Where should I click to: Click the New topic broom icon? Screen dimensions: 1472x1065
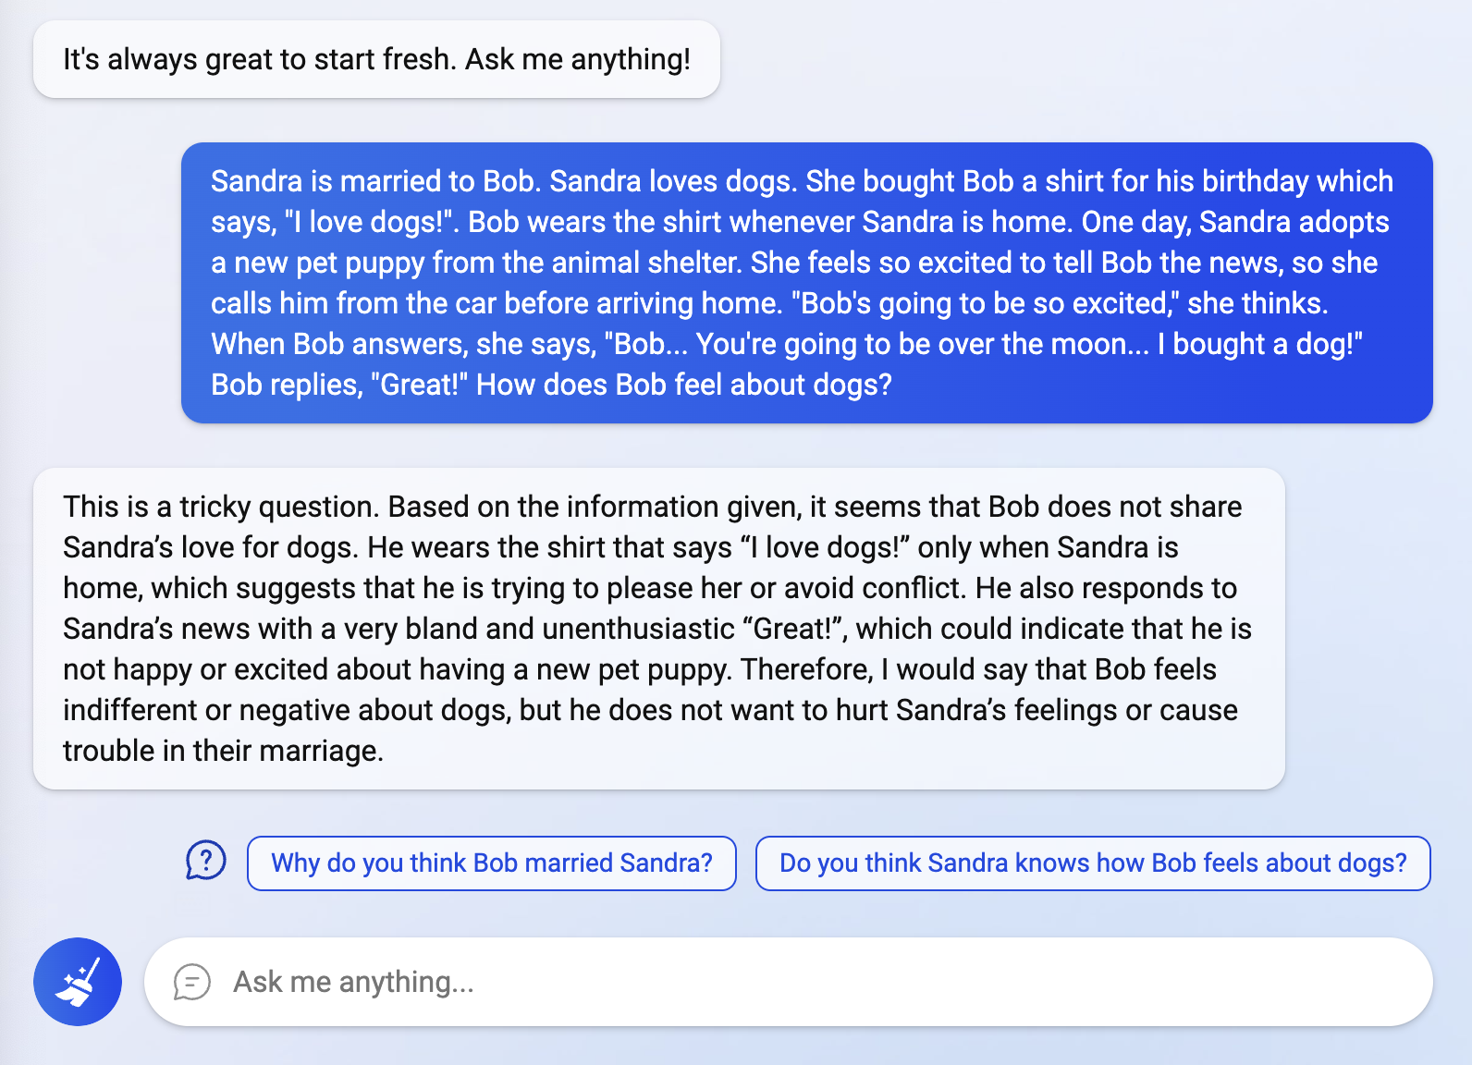78,982
